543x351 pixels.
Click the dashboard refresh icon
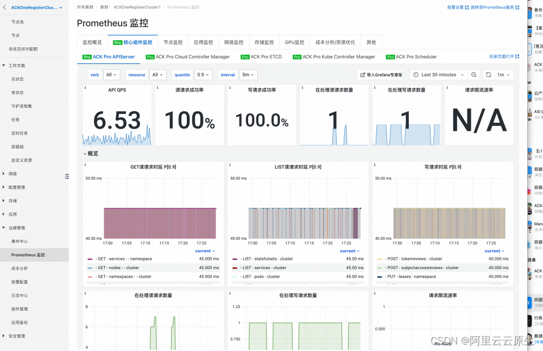click(x=488, y=75)
